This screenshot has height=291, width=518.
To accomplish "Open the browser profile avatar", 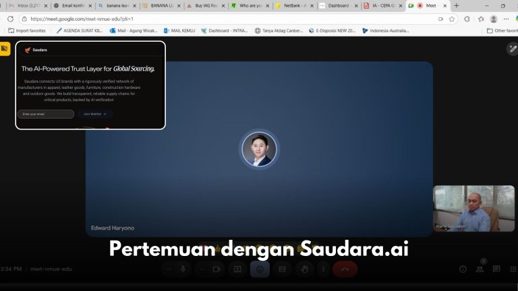I will click(494, 19).
